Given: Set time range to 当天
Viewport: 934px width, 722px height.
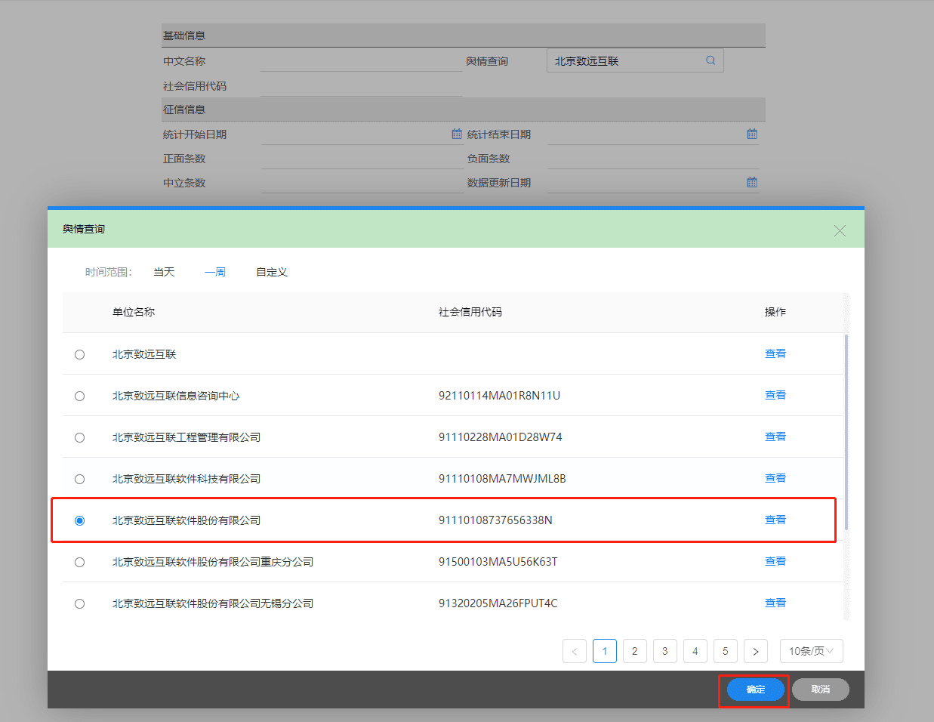Looking at the screenshot, I should click(164, 272).
